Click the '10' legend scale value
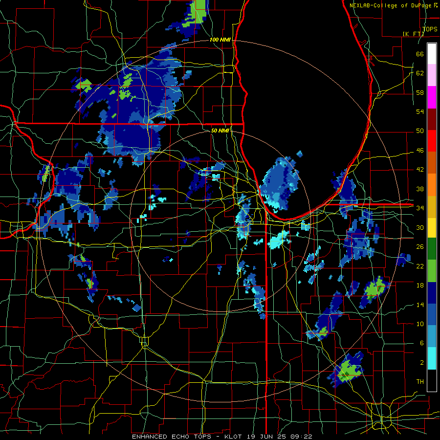The image size is (440, 440). (x=420, y=324)
